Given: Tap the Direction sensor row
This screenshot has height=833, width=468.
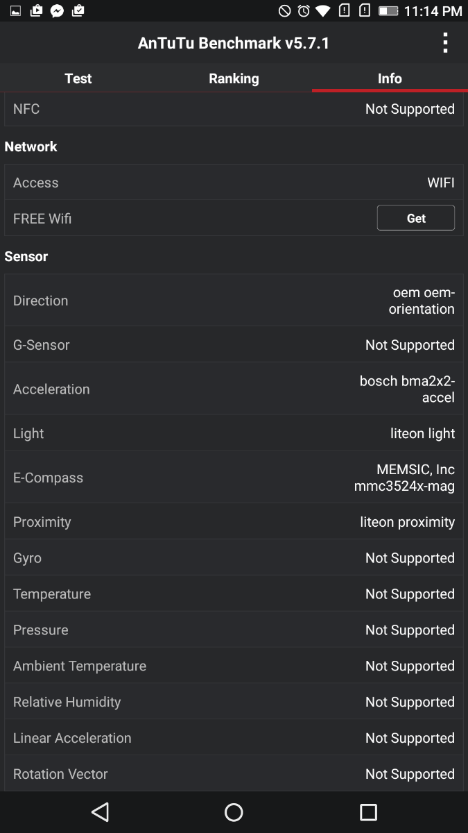Looking at the screenshot, I should 234,301.
